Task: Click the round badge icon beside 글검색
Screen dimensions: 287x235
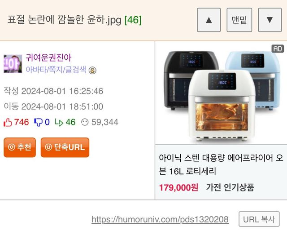Action: [92, 70]
